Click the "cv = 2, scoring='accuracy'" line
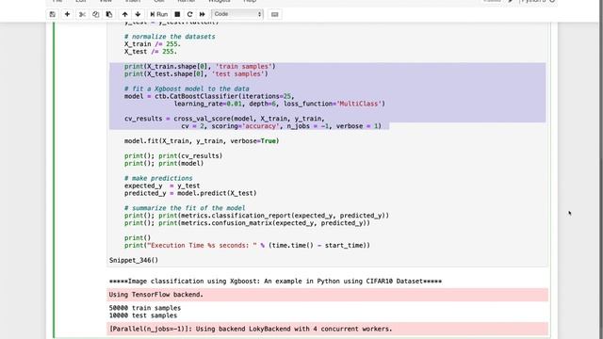This screenshot has width=603, height=339. (x=281, y=126)
